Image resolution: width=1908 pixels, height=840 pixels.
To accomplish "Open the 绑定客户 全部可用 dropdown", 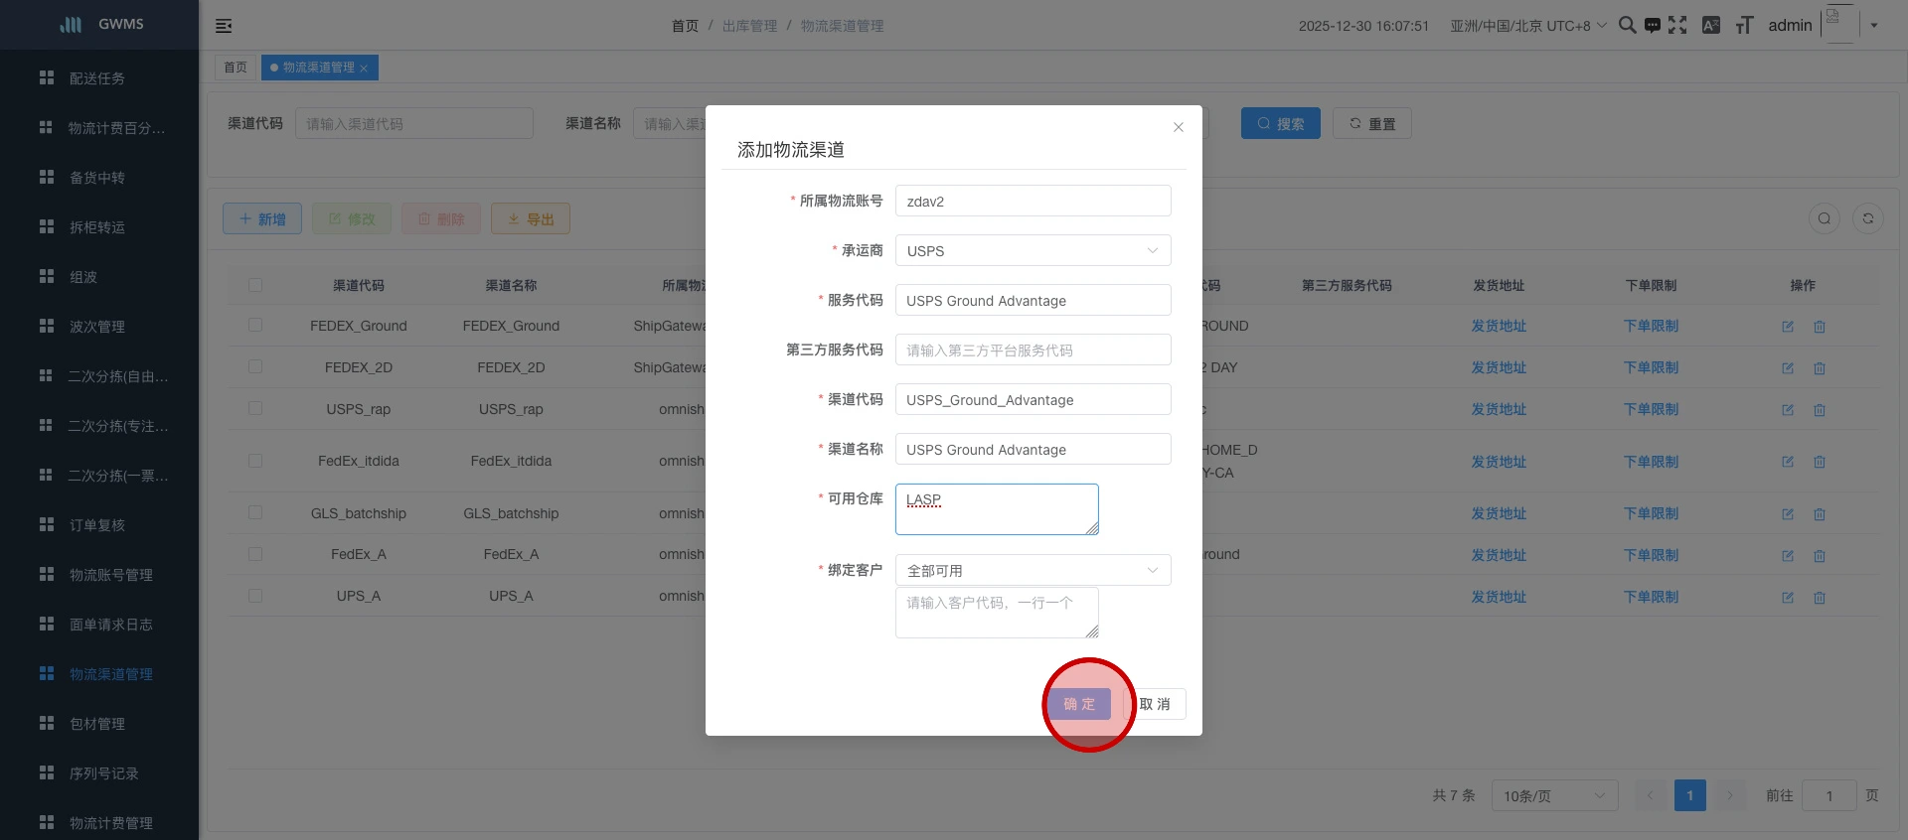I will pyautogui.click(x=1033, y=570).
